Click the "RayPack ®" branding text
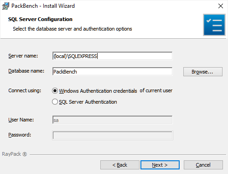Screen dimensions: 228x174 [15, 154]
